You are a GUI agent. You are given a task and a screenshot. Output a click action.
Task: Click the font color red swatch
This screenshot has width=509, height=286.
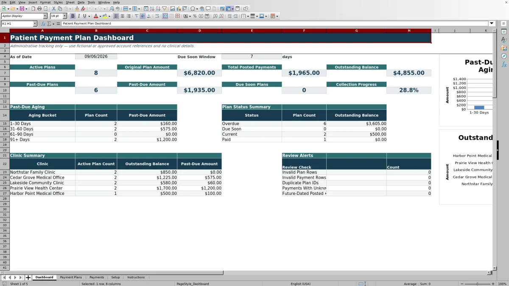point(96,16)
